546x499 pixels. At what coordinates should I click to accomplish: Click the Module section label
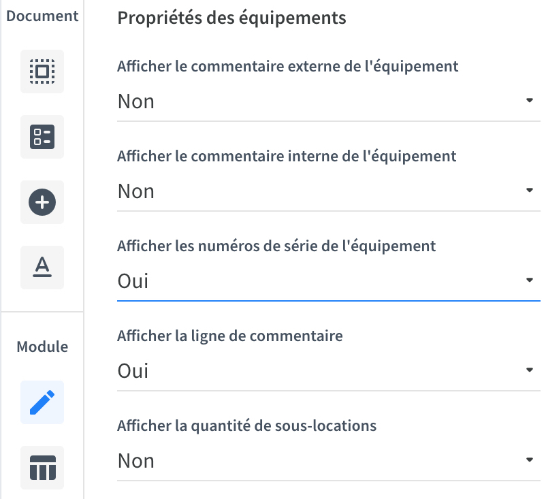[x=42, y=347]
